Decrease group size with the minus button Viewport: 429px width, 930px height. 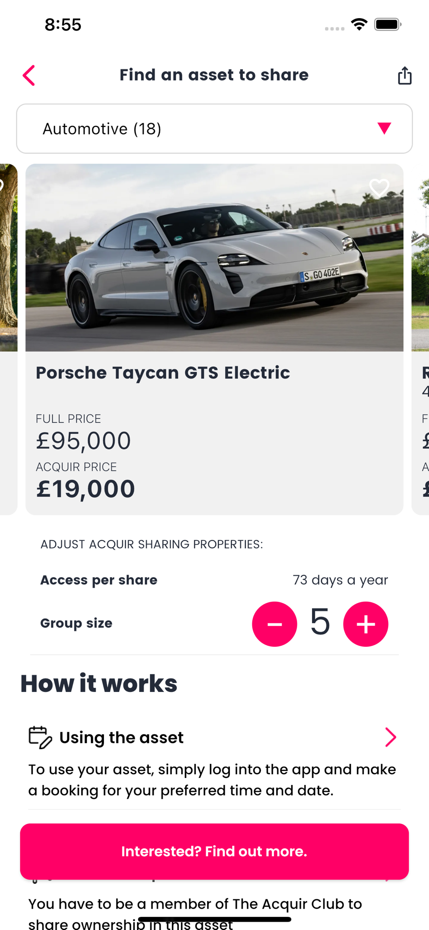point(274,624)
